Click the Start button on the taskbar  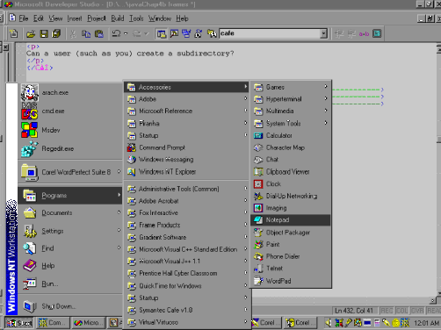(19, 323)
